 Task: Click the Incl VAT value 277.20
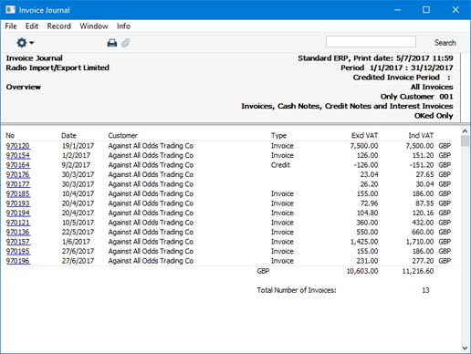423,261
